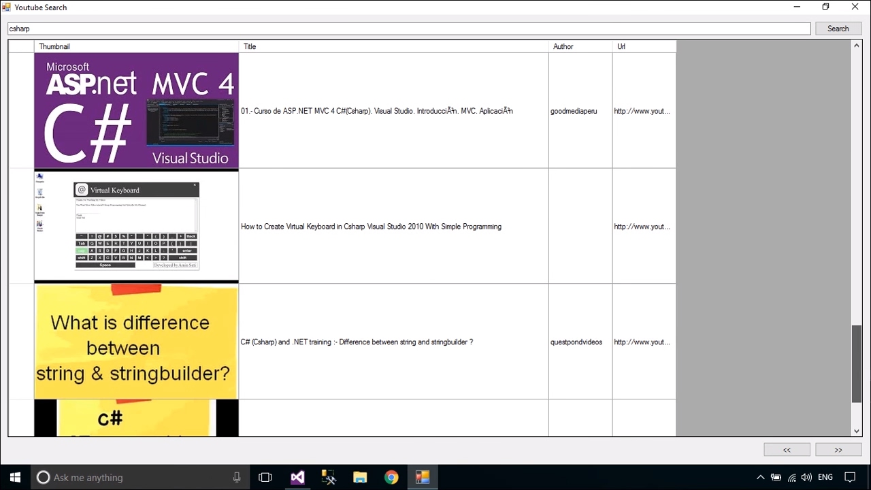Click author cell questpondvideos

click(x=580, y=342)
